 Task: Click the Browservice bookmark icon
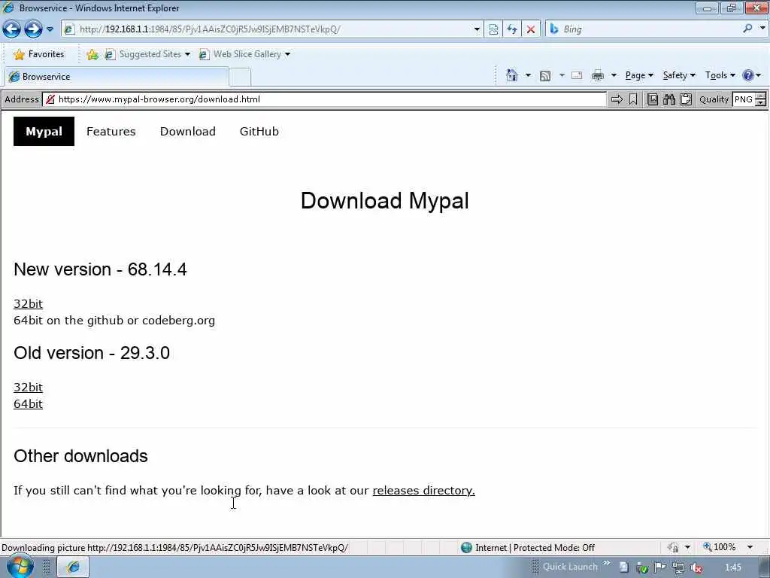[633, 100]
